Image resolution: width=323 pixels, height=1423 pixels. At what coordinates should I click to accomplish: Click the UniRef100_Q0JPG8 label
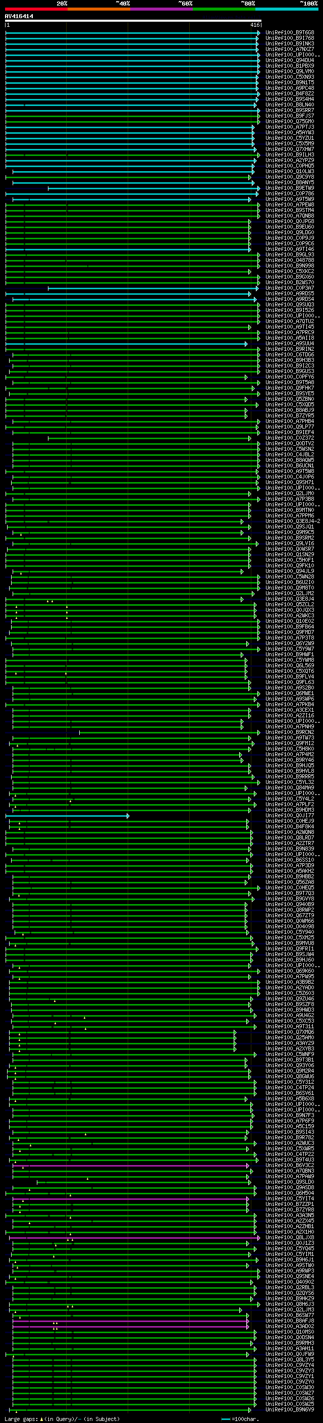[290, 222]
